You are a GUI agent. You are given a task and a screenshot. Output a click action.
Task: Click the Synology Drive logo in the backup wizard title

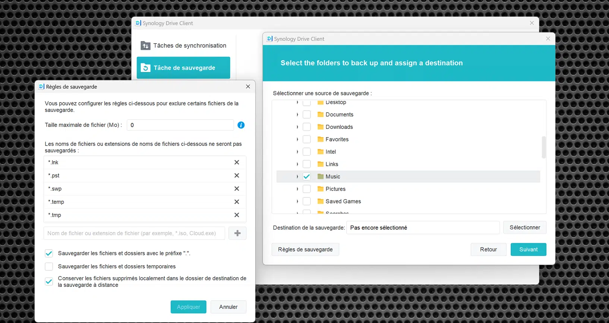(x=270, y=39)
